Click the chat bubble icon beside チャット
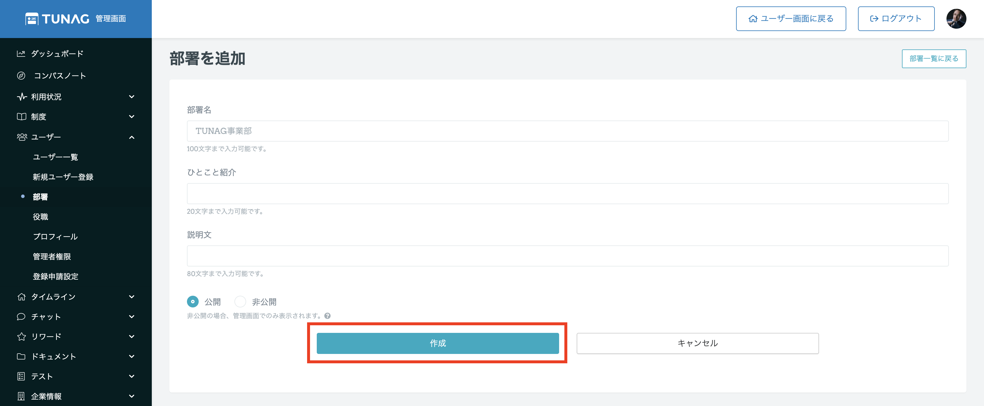The height and width of the screenshot is (406, 984). 21,317
